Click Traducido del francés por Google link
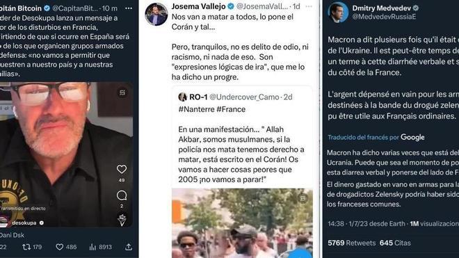 (x=376, y=138)
